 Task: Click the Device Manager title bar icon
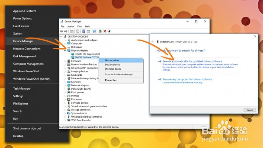(62, 22)
